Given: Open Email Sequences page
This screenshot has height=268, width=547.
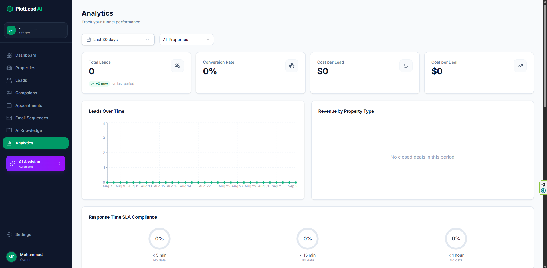Looking at the screenshot, I should (36, 118).
